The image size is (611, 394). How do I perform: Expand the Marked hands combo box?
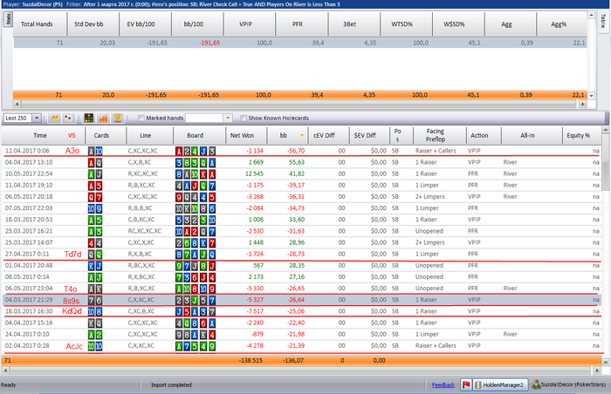pyautogui.click(x=228, y=118)
